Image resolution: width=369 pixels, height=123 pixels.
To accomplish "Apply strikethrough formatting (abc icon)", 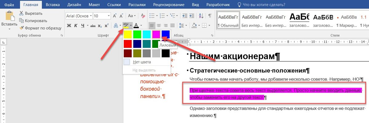I will tap(93, 25).
